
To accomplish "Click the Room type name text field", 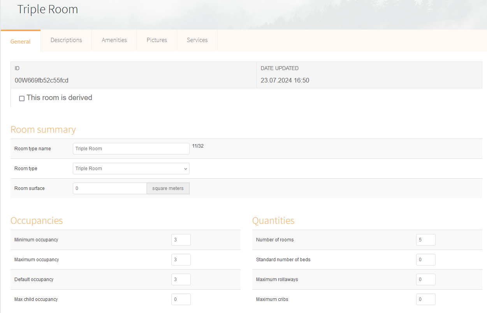I will 131,149.
